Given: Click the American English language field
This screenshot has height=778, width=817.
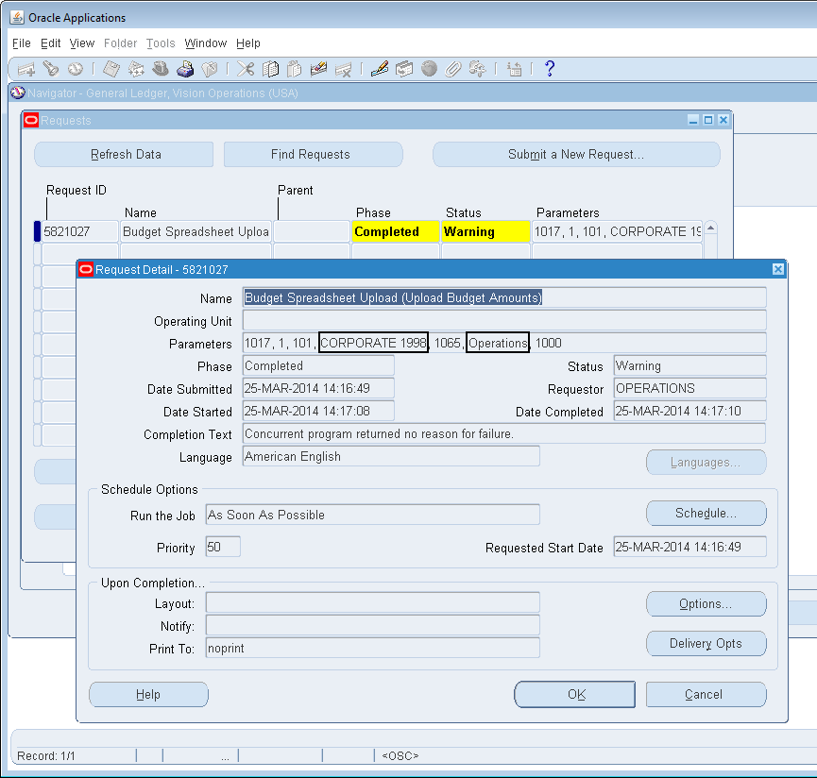Looking at the screenshot, I should tap(391, 456).
